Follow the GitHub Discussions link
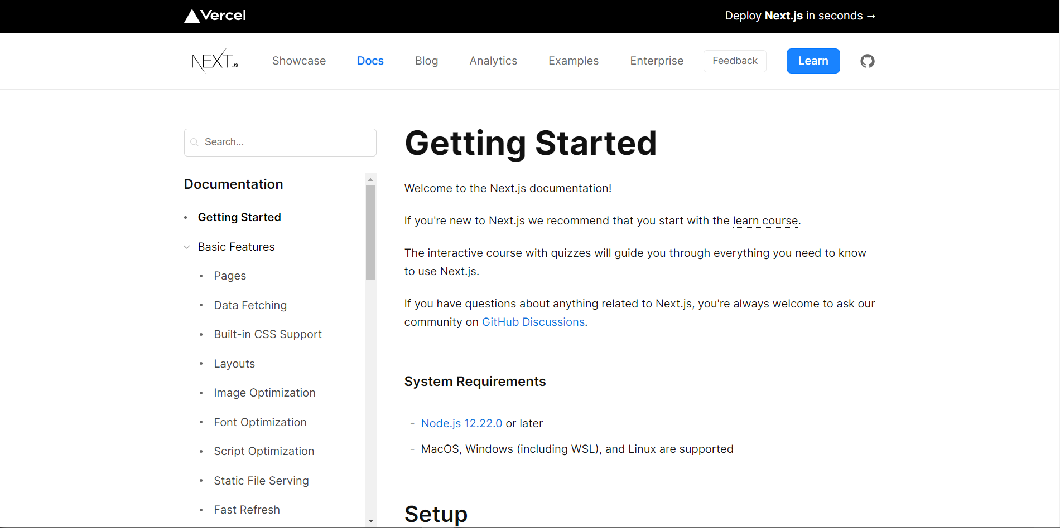The image size is (1060, 528). click(x=533, y=322)
